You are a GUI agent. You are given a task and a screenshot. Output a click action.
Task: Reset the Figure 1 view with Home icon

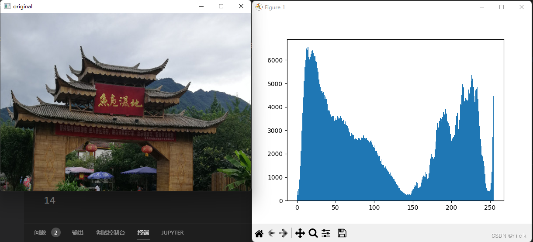tap(259, 233)
